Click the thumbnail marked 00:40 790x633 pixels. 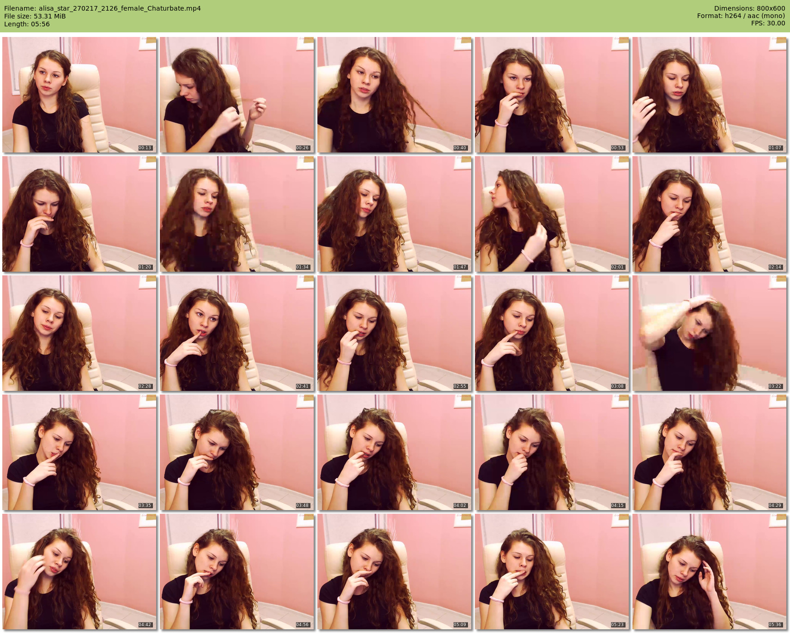click(395, 95)
